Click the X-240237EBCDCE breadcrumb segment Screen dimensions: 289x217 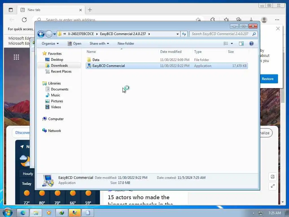tap(81, 34)
